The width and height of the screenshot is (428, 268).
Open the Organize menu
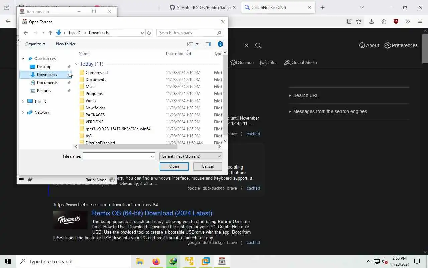tap(35, 44)
